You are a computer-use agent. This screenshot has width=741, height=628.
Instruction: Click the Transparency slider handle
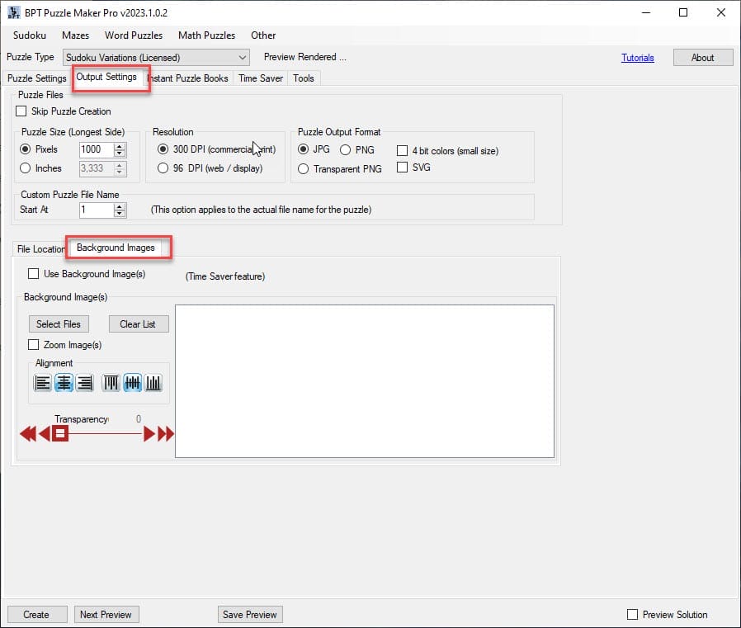tap(60, 434)
